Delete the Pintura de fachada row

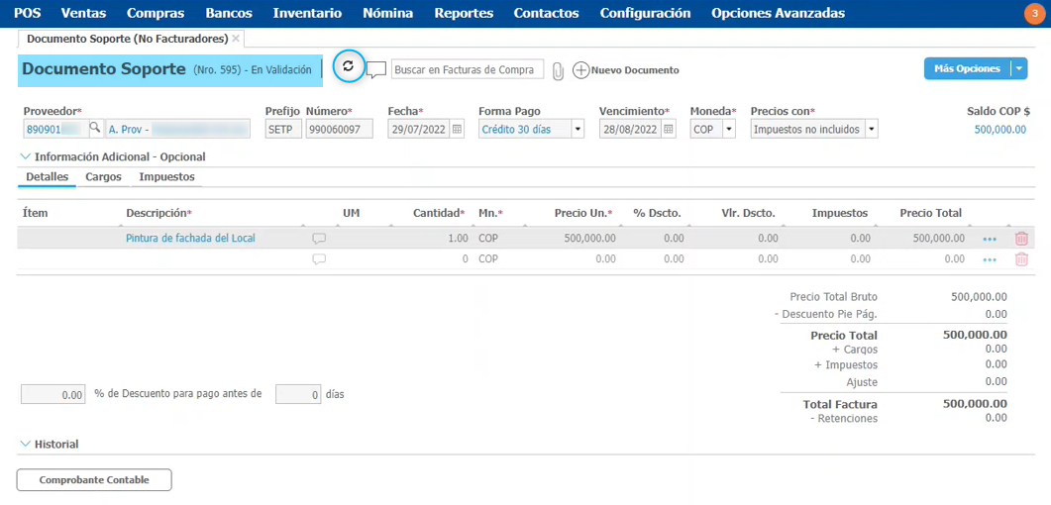click(x=1021, y=238)
